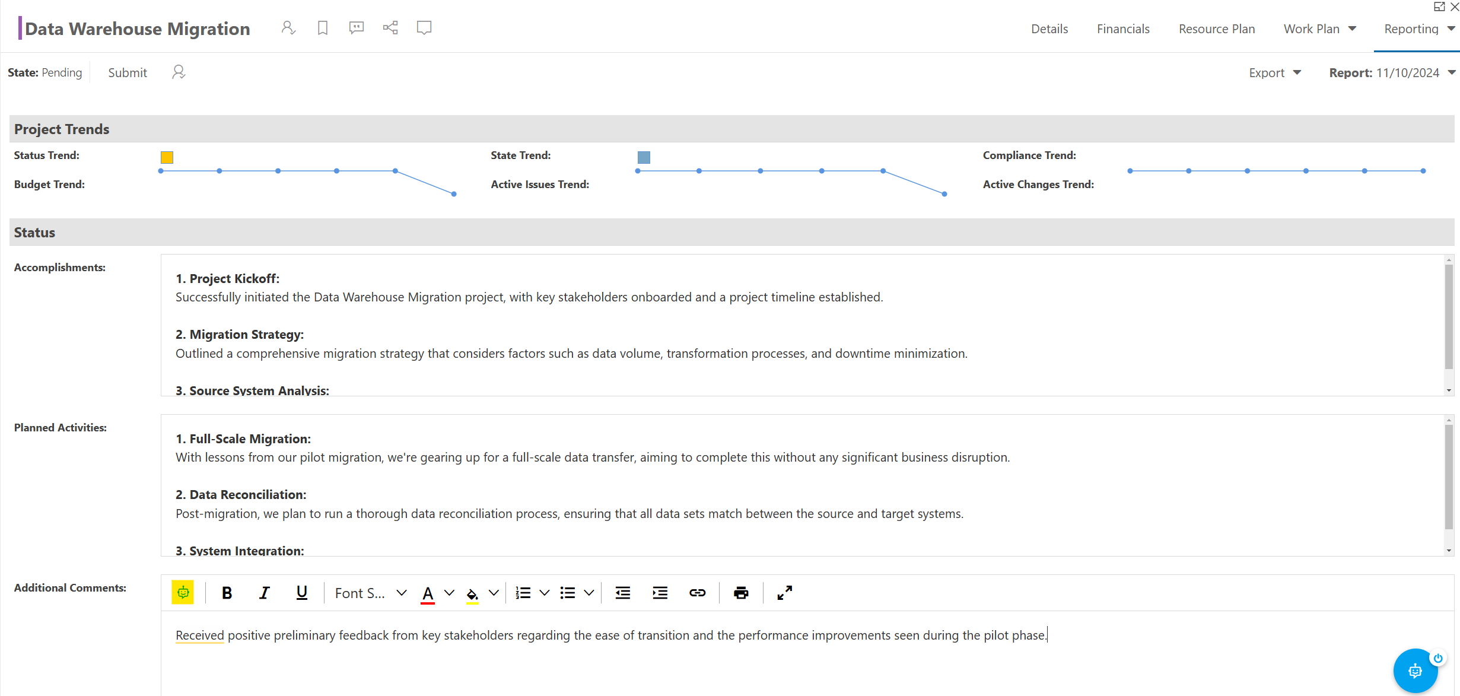1460x696 pixels.
Task: Expand the Work Plan menu arrow
Action: pos(1353,28)
